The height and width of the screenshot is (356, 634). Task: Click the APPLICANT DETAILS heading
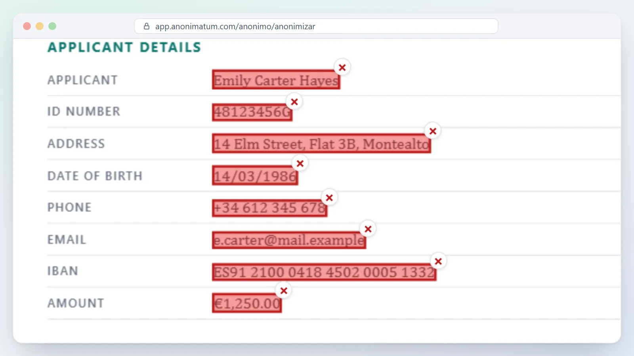pos(124,47)
